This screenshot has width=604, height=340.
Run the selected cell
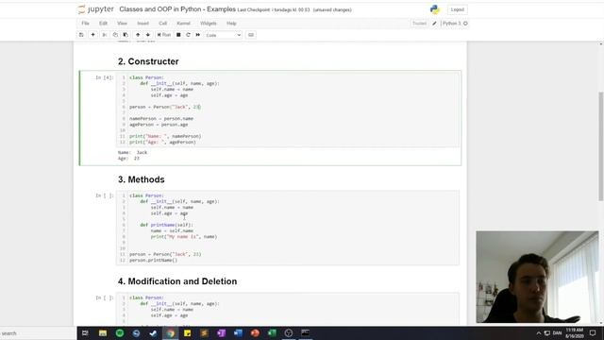click(x=163, y=35)
